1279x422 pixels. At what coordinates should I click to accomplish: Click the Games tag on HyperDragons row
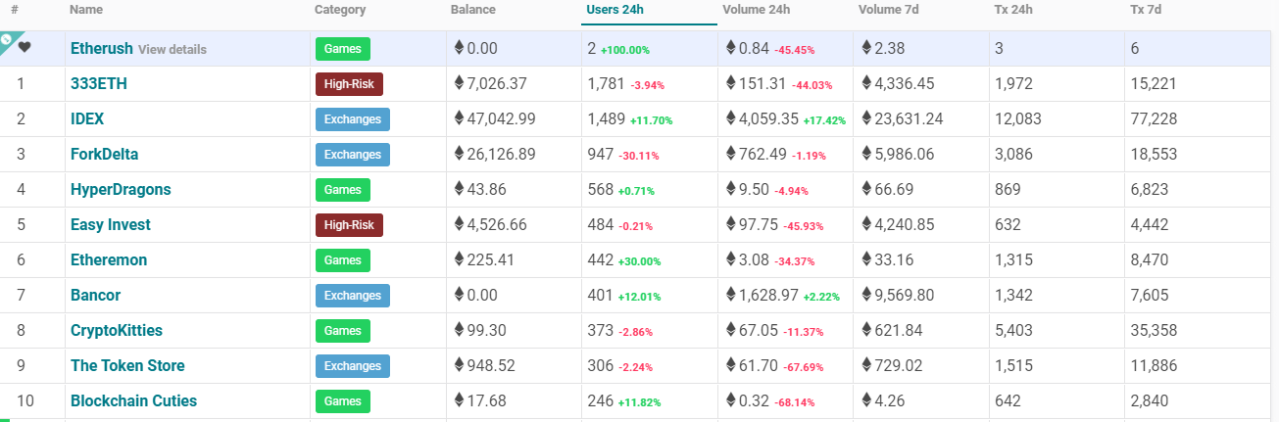tap(343, 190)
